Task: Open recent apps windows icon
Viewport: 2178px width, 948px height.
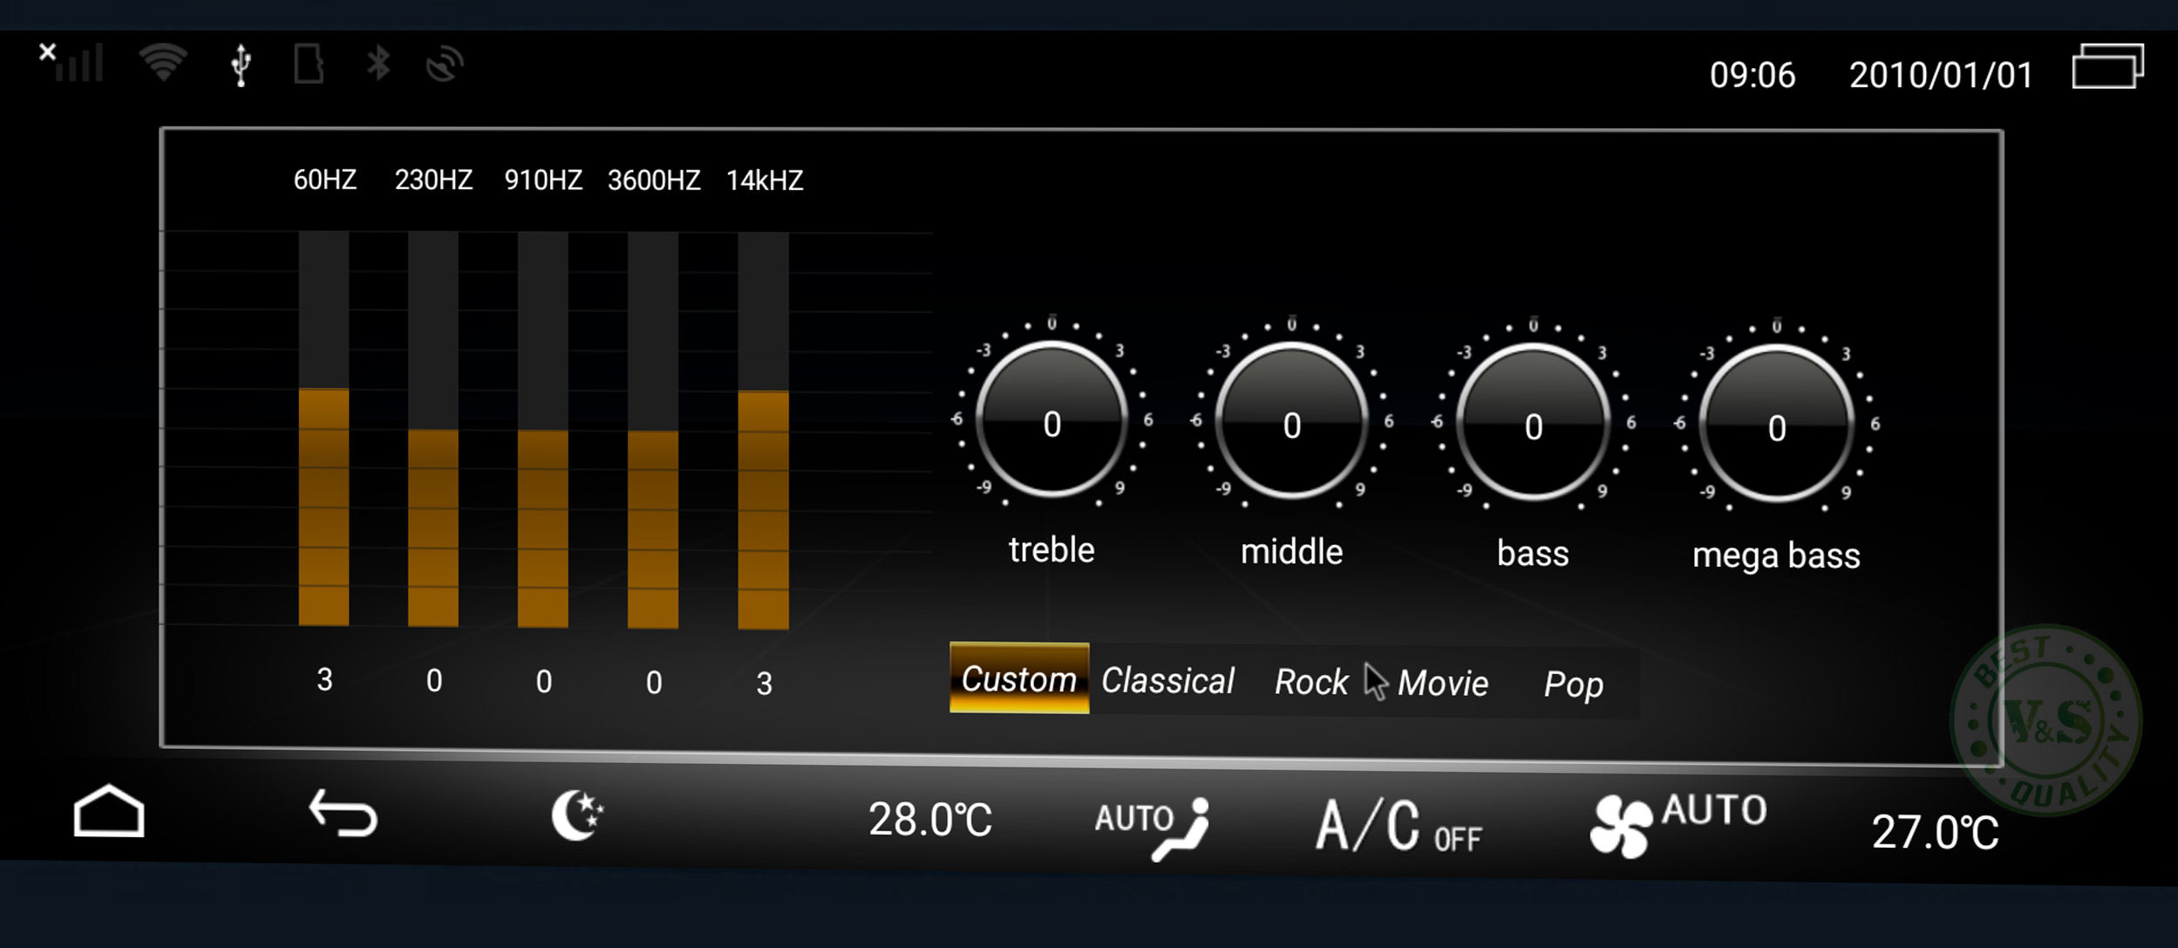Action: coord(2107,67)
